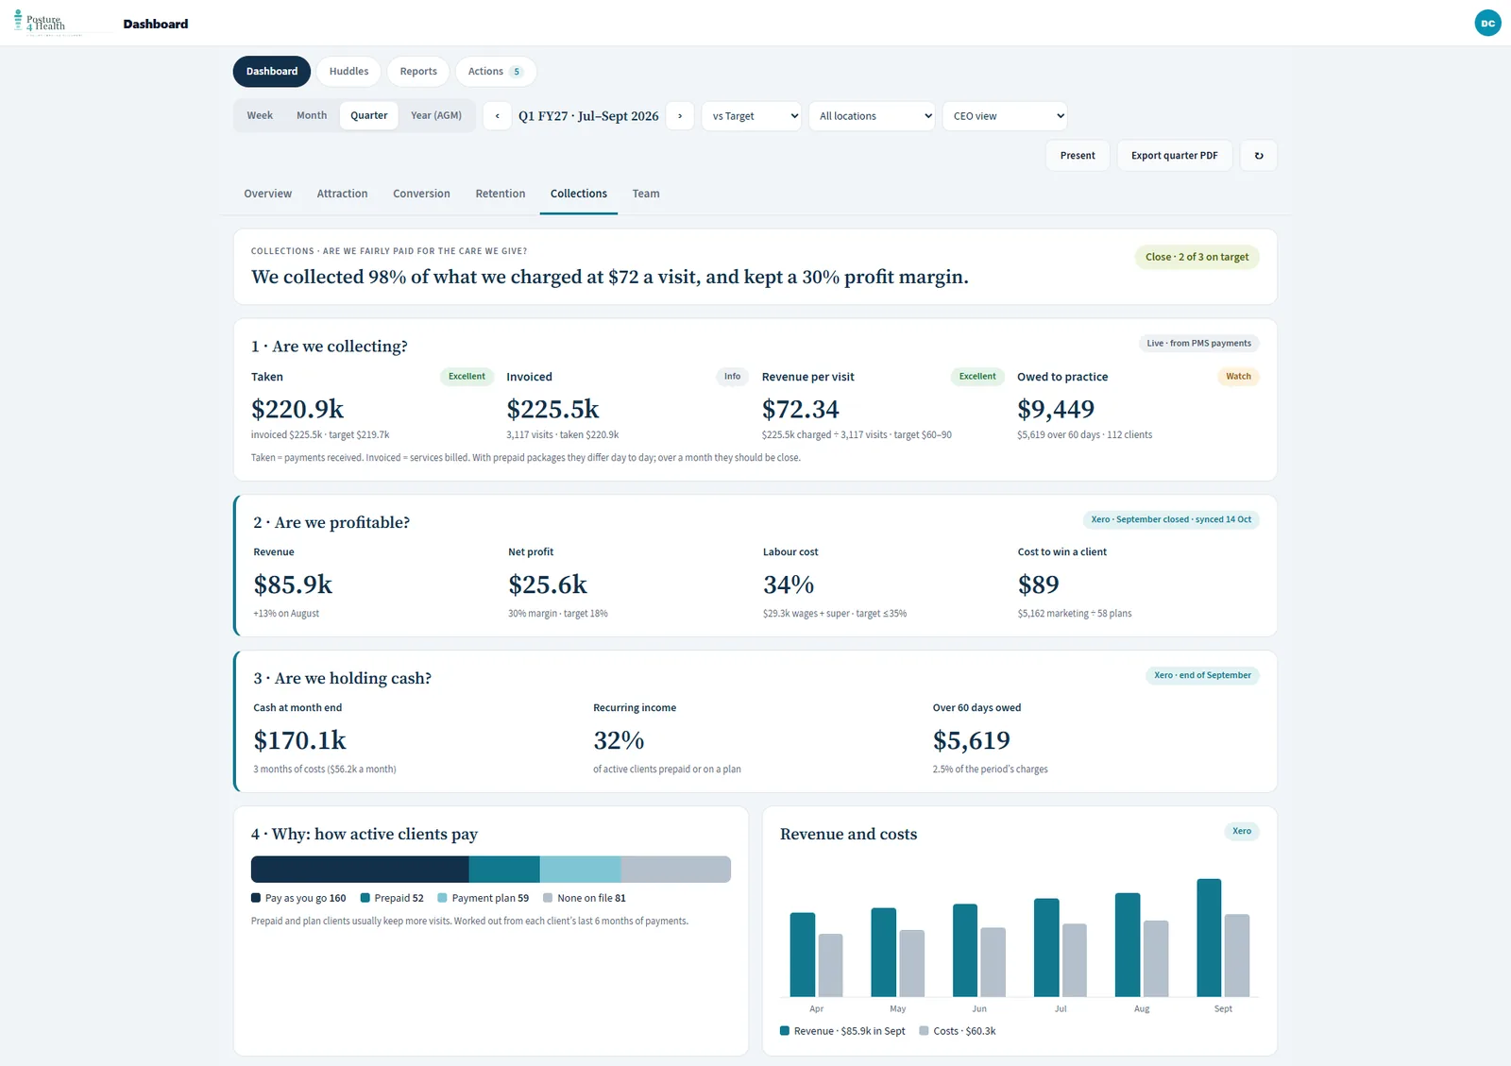Select the Year (AGM) period toggle
Image resolution: width=1511 pixels, height=1066 pixels.
click(436, 115)
